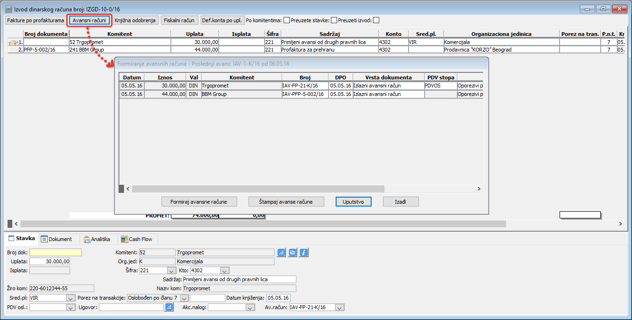
Task: Select the PFP-5-002/16 document cell
Action: (46, 50)
